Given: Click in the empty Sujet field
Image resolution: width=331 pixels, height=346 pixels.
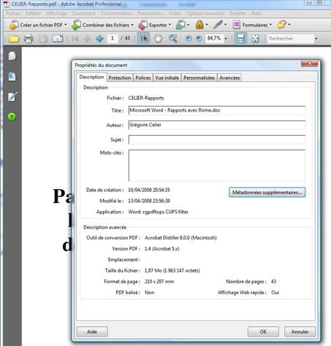Looking at the screenshot, I should click(217, 139).
